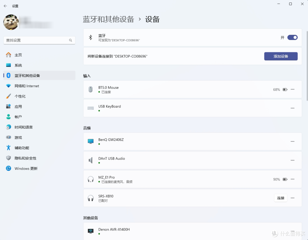Click the DAnT USB Audio speaker icon

coord(91,160)
